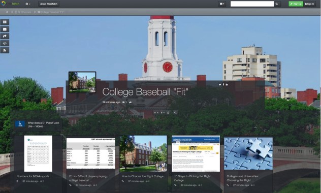Open the D1 is <30% of players table thumbnail
This screenshot has height=193, width=321.
(91, 153)
